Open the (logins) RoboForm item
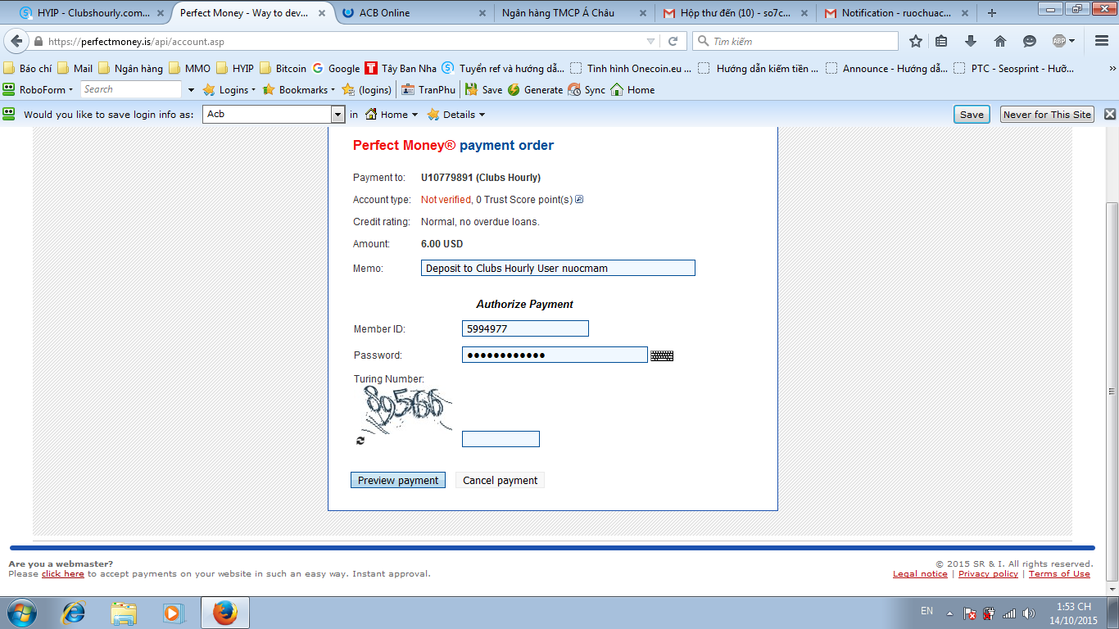Viewport: 1119px width, 629px height. pyautogui.click(x=367, y=90)
